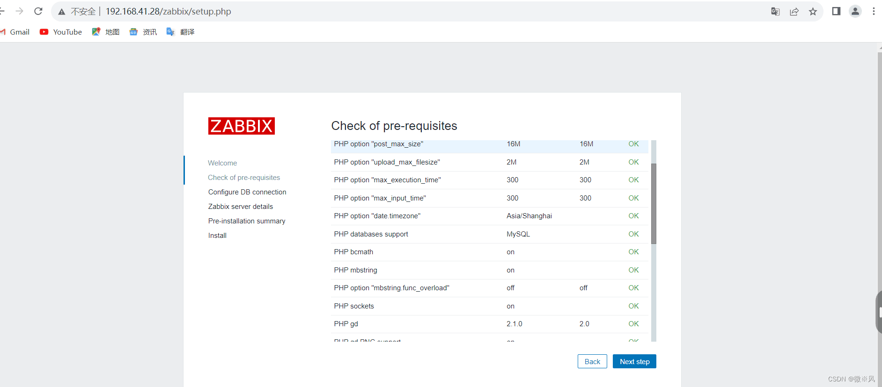Open the insecure-site warning icon
The width and height of the screenshot is (882, 387).
pos(62,12)
